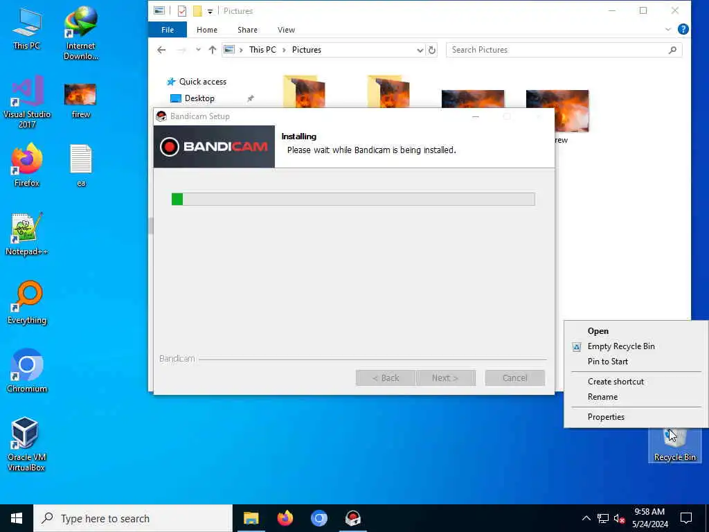This screenshot has height=532, width=709.
Task: Open Firefox from the taskbar
Action: [x=285, y=518]
